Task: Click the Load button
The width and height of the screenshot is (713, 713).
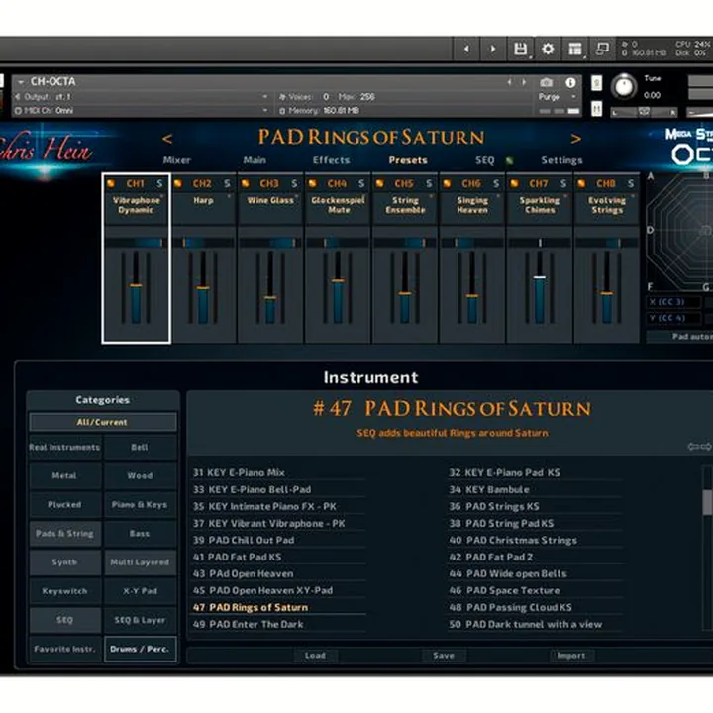Action: [315, 656]
